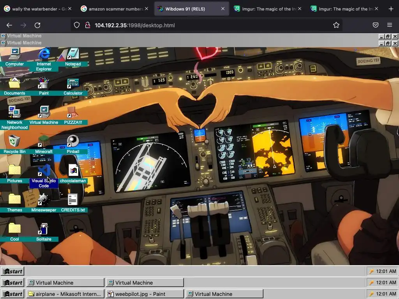Screen dimensions: 399x299
Task: Click the browser reload icon
Action: [37, 25]
